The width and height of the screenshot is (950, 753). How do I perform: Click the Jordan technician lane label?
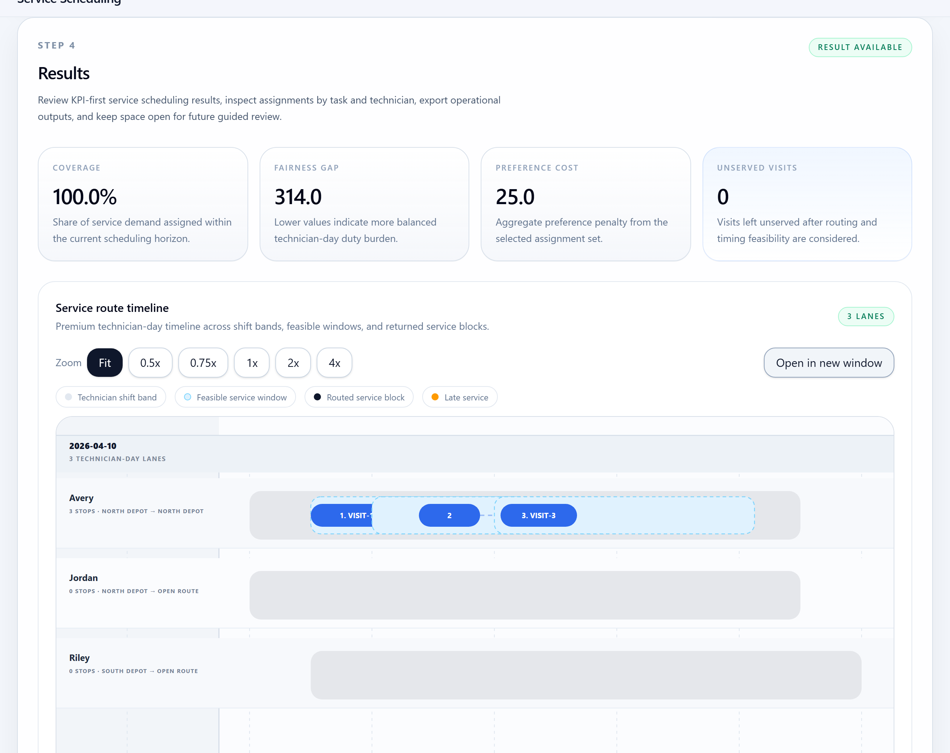point(84,577)
